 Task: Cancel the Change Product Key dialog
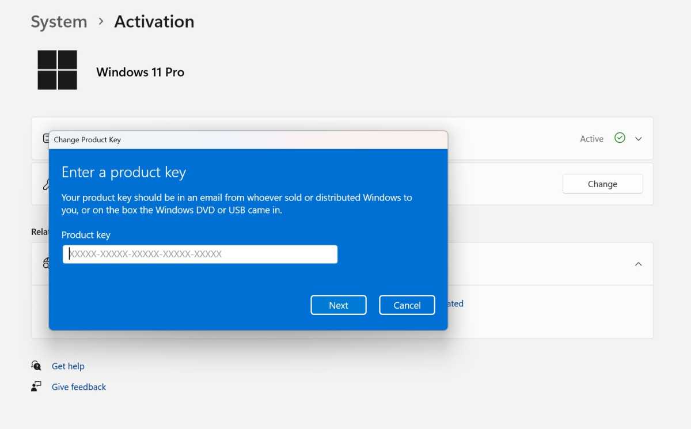tap(407, 305)
